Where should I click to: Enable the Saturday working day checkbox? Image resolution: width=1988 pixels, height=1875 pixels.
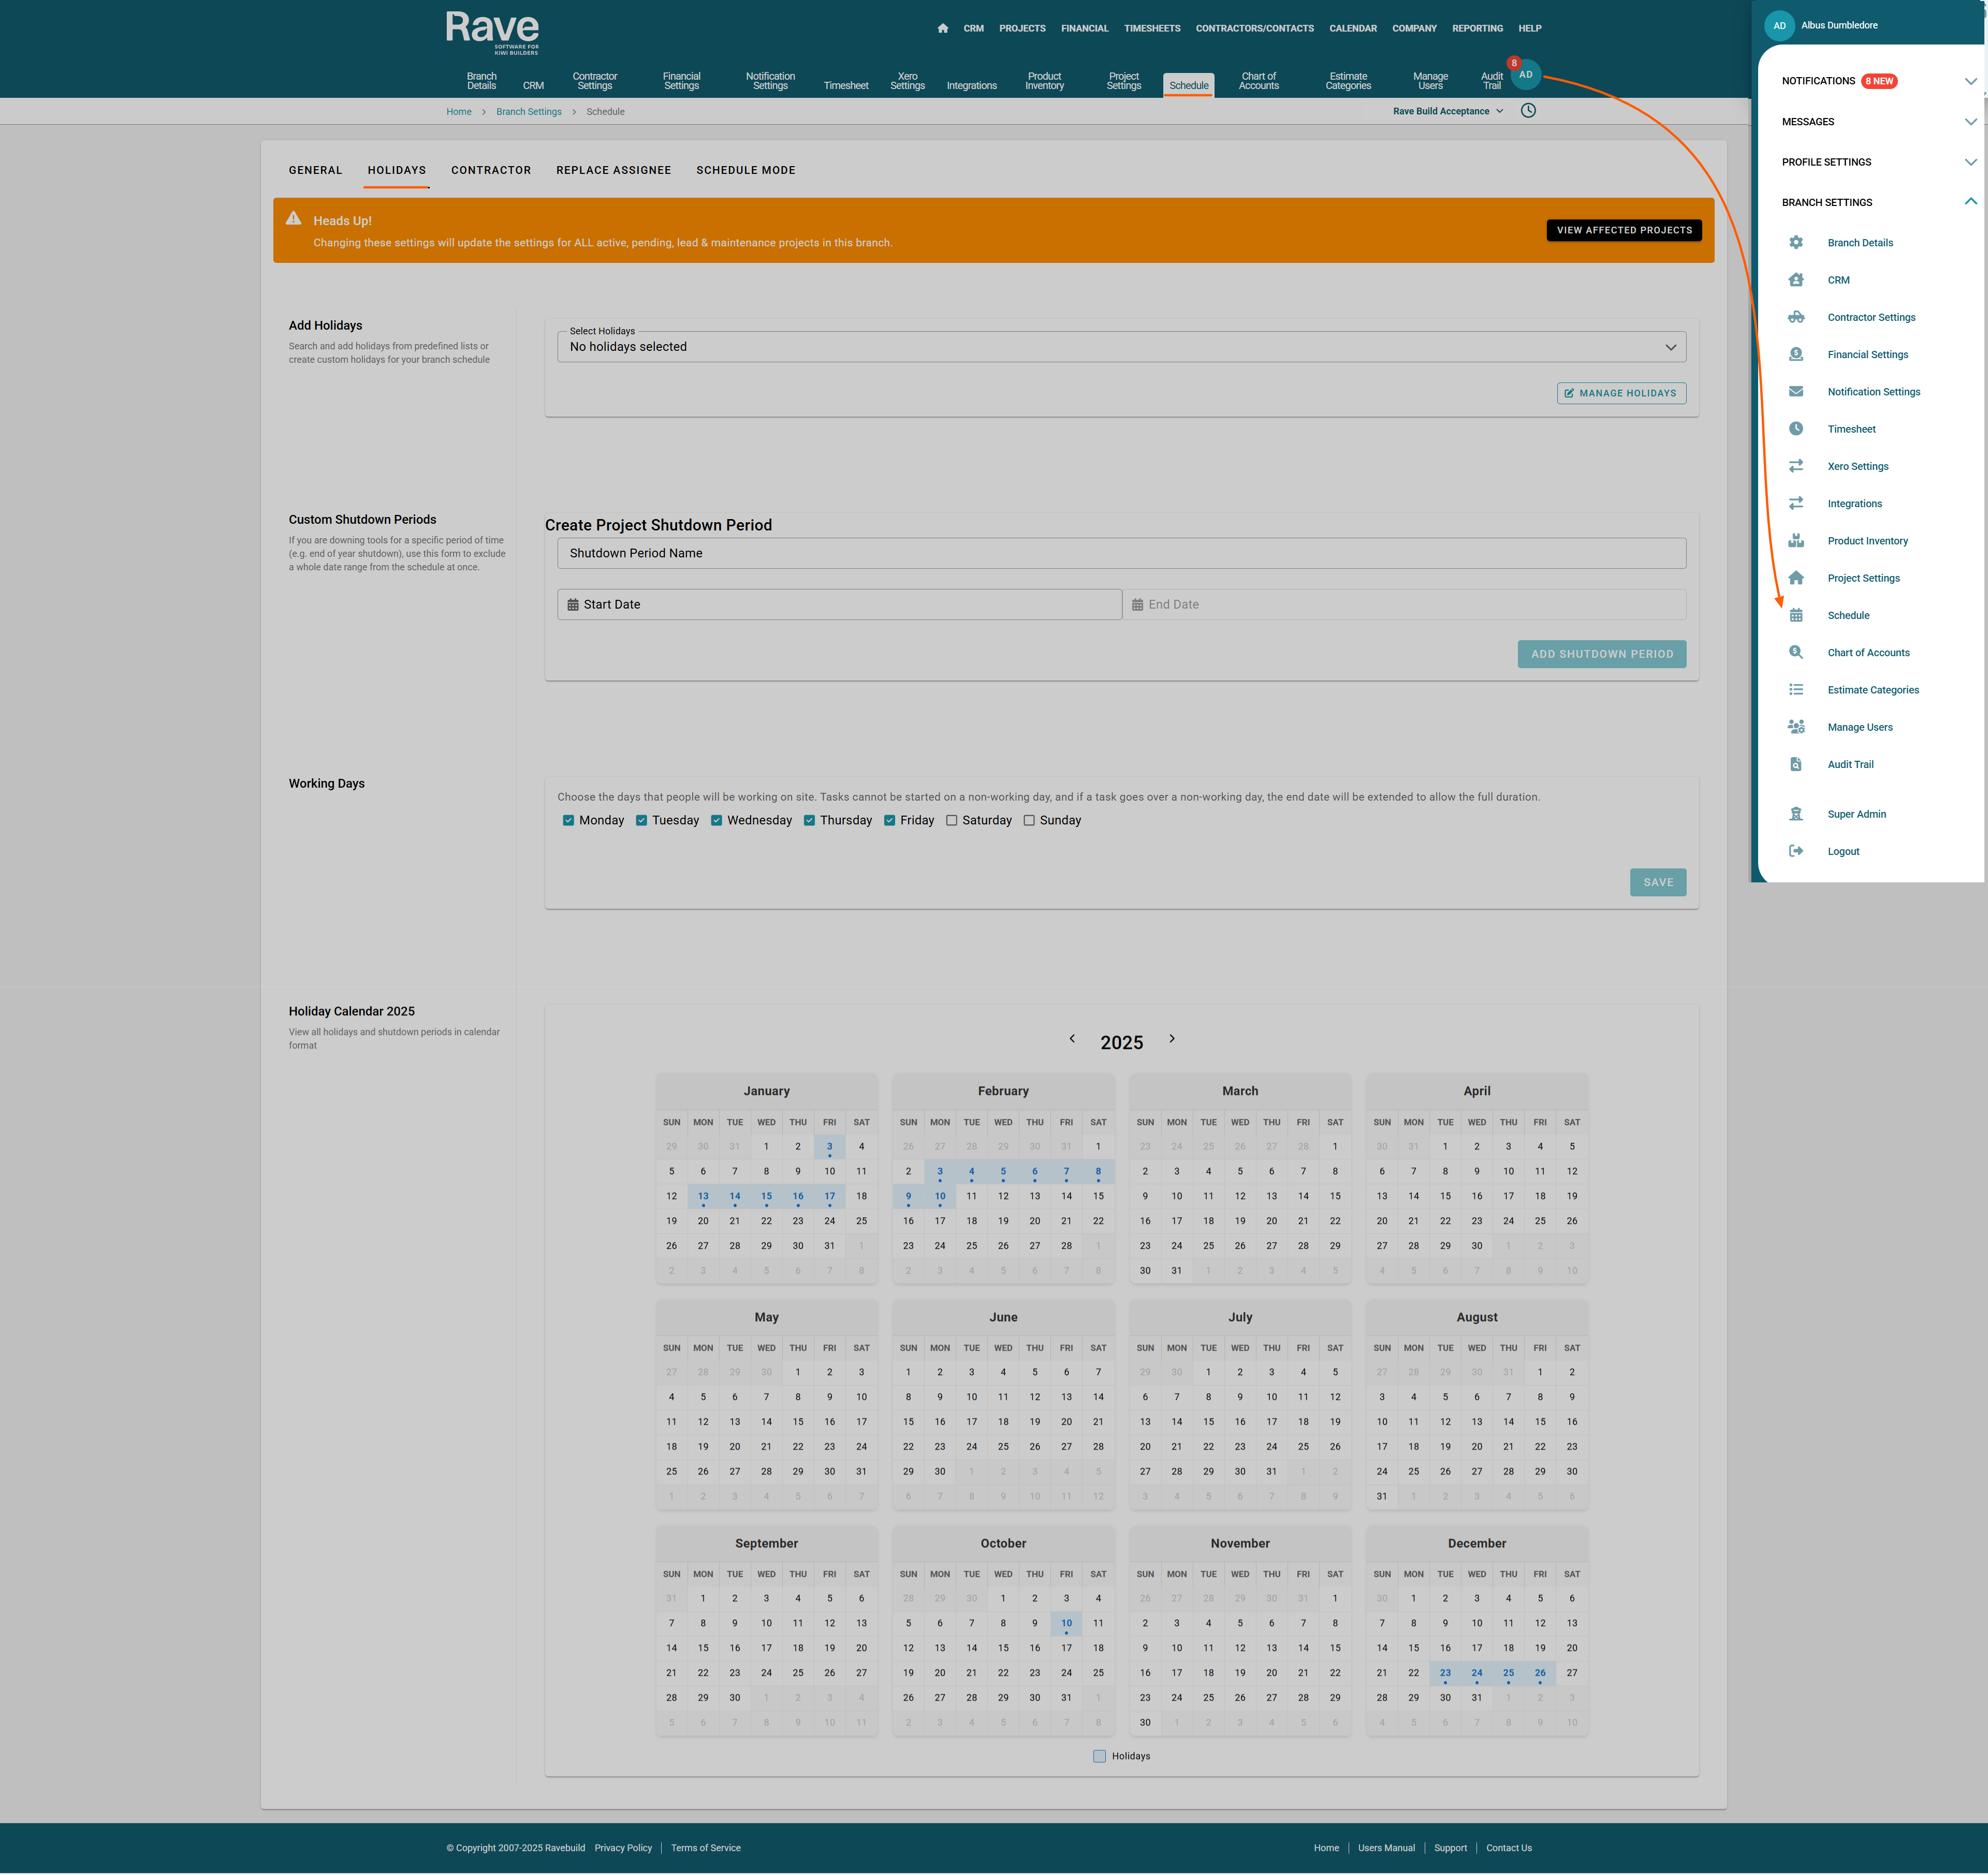pyautogui.click(x=952, y=821)
